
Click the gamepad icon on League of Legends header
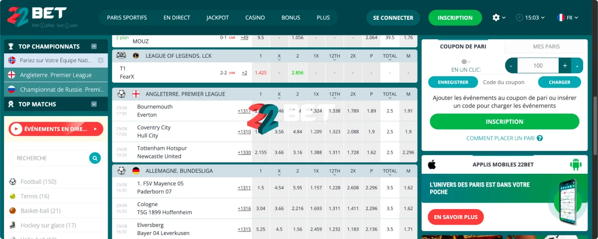(x=121, y=55)
